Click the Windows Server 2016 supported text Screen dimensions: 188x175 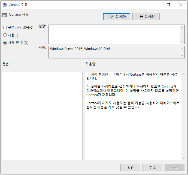[80, 49]
